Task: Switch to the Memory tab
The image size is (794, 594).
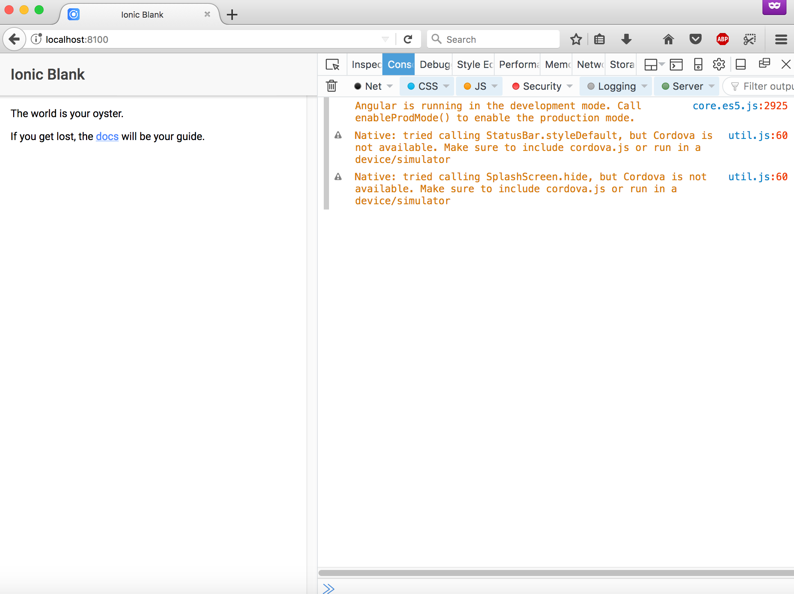Action: (x=557, y=65)
